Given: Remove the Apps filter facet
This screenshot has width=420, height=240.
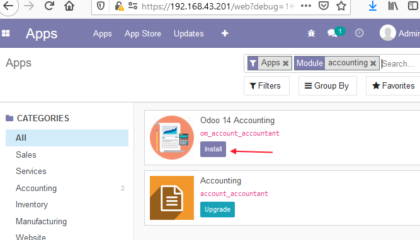Looking at the screenshot, I should (x=286, y=63).
